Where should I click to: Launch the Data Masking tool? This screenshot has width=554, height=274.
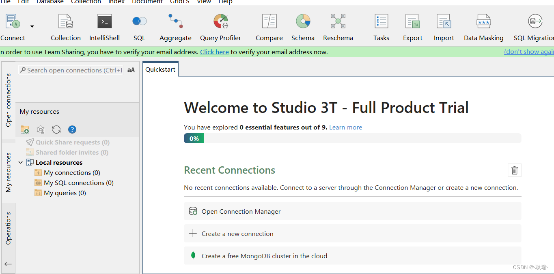coord(483,26)
